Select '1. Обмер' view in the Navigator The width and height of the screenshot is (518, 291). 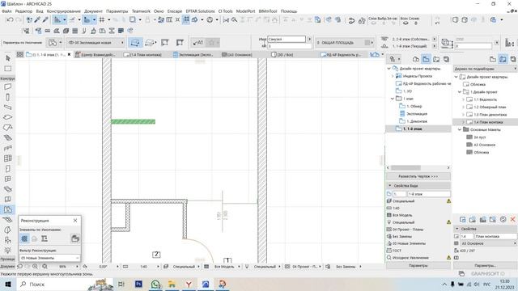click(414, 106)
